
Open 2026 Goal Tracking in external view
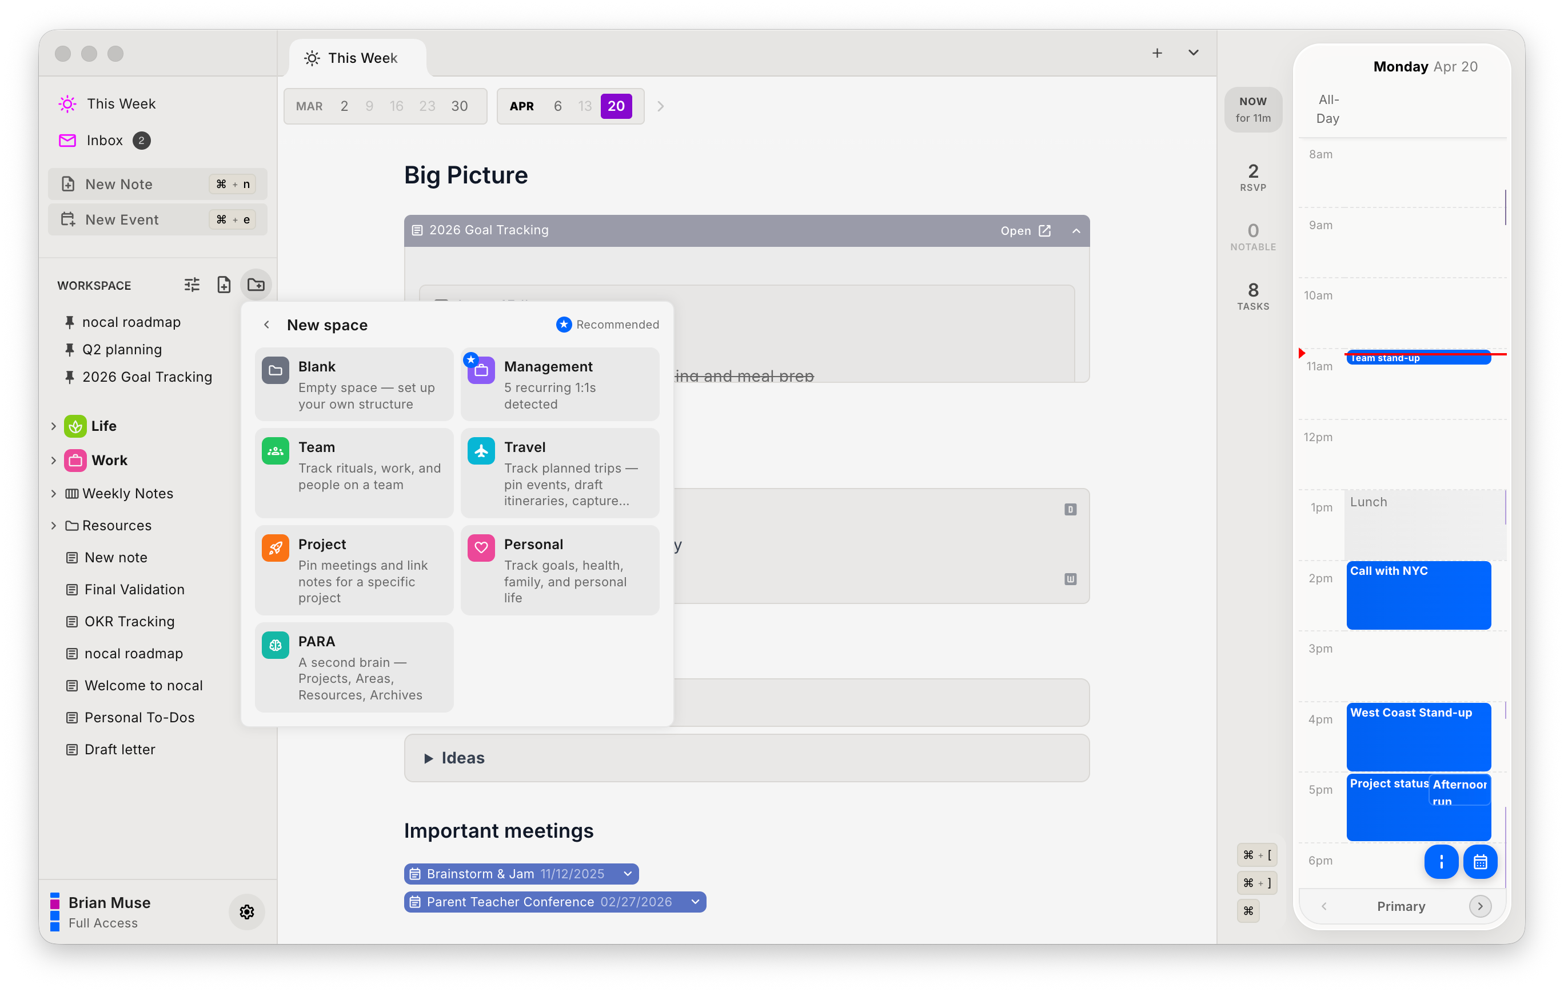tap(1026, 231)
